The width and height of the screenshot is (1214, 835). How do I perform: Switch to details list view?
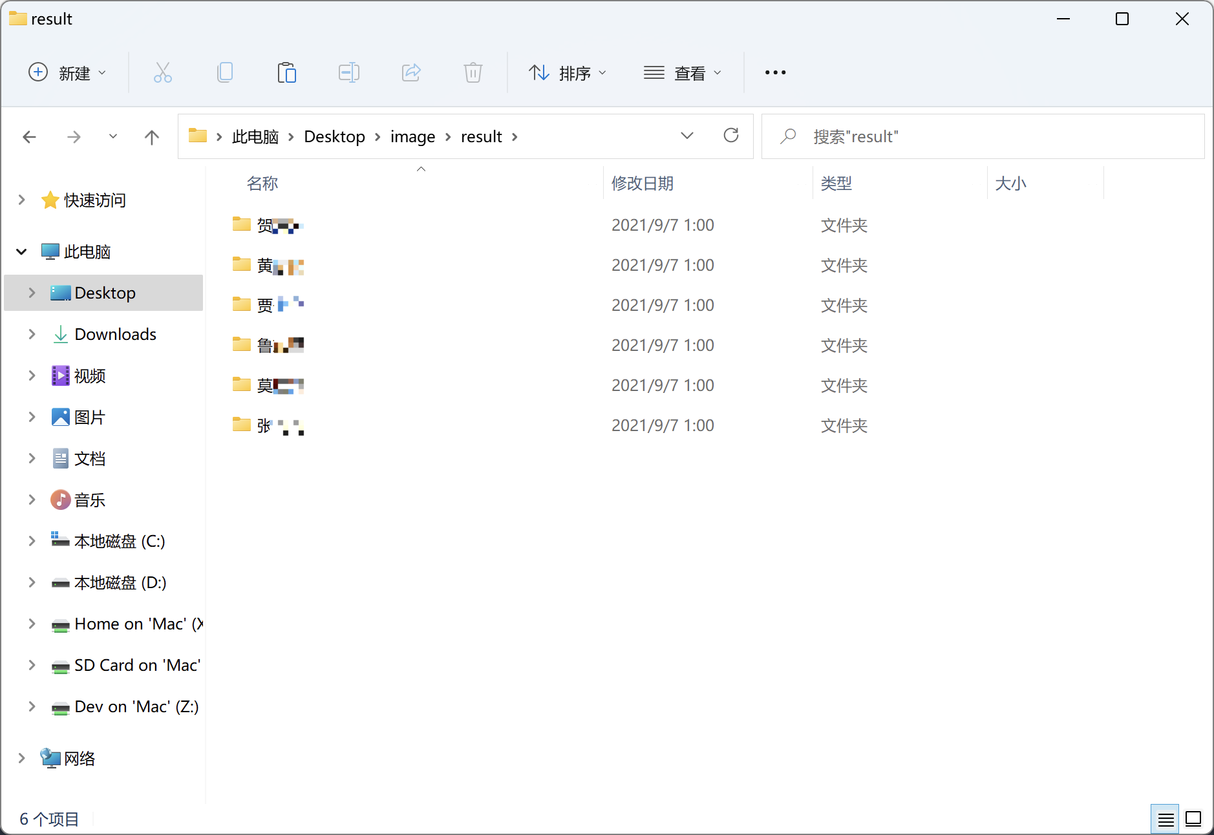1166,819
